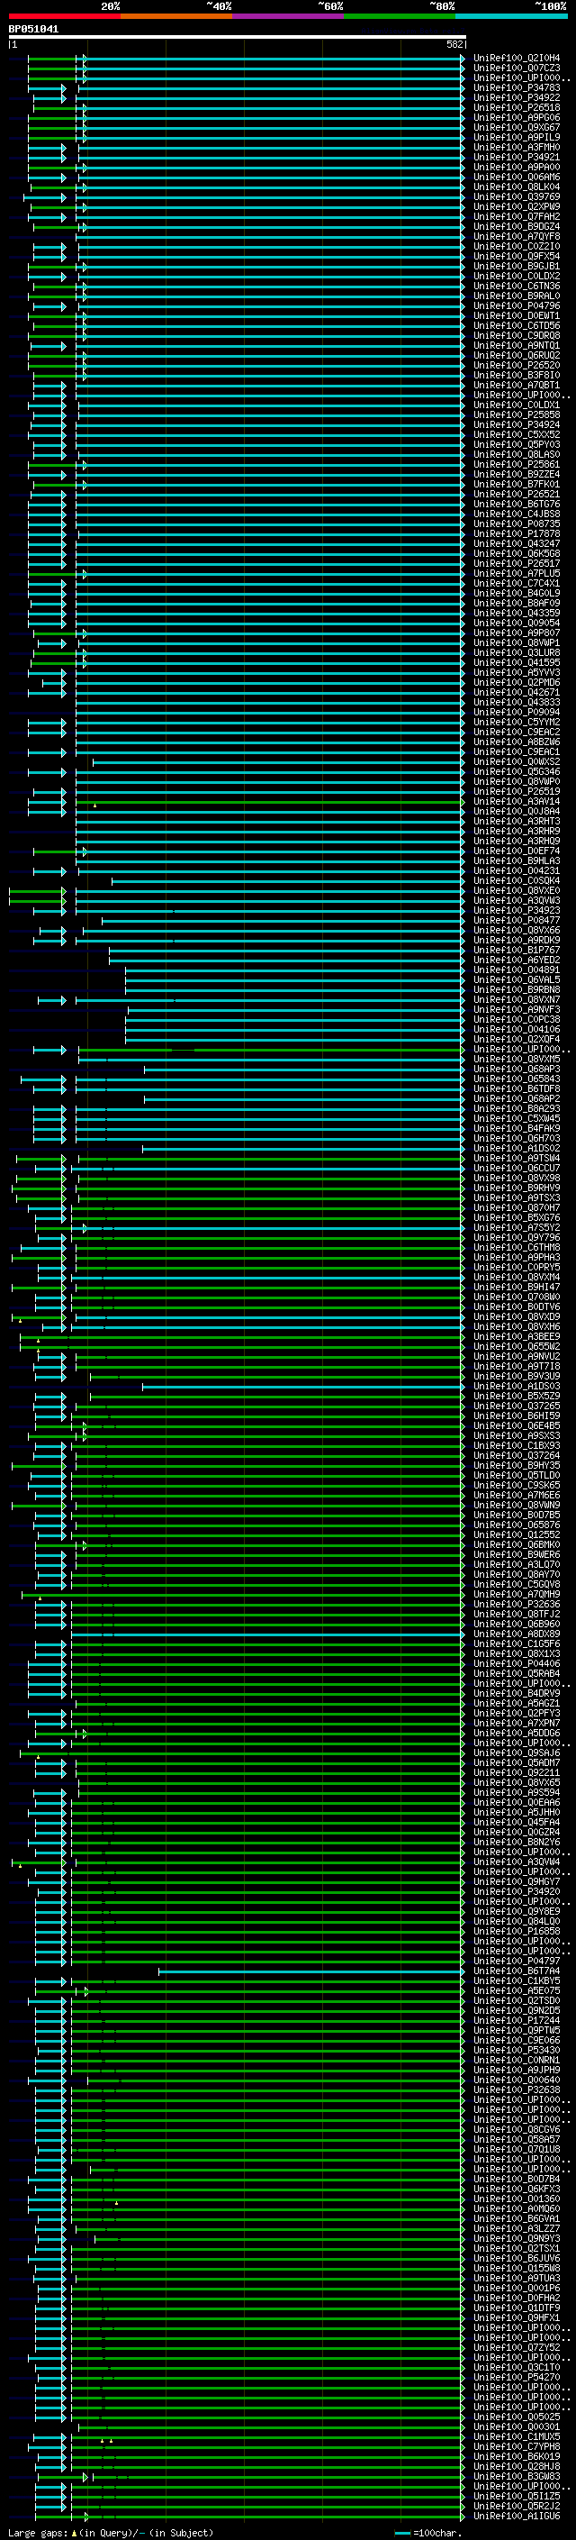Screen dimensions: 576x2540
Task: Click the red 20% identity legend bar
Action: [x=64, y=16]
